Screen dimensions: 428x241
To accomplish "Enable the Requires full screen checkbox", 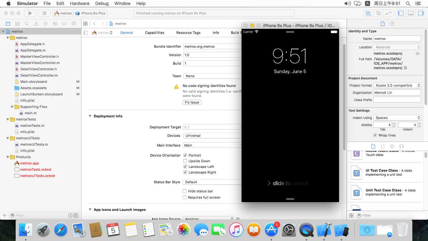I will [x=185, y=197].
